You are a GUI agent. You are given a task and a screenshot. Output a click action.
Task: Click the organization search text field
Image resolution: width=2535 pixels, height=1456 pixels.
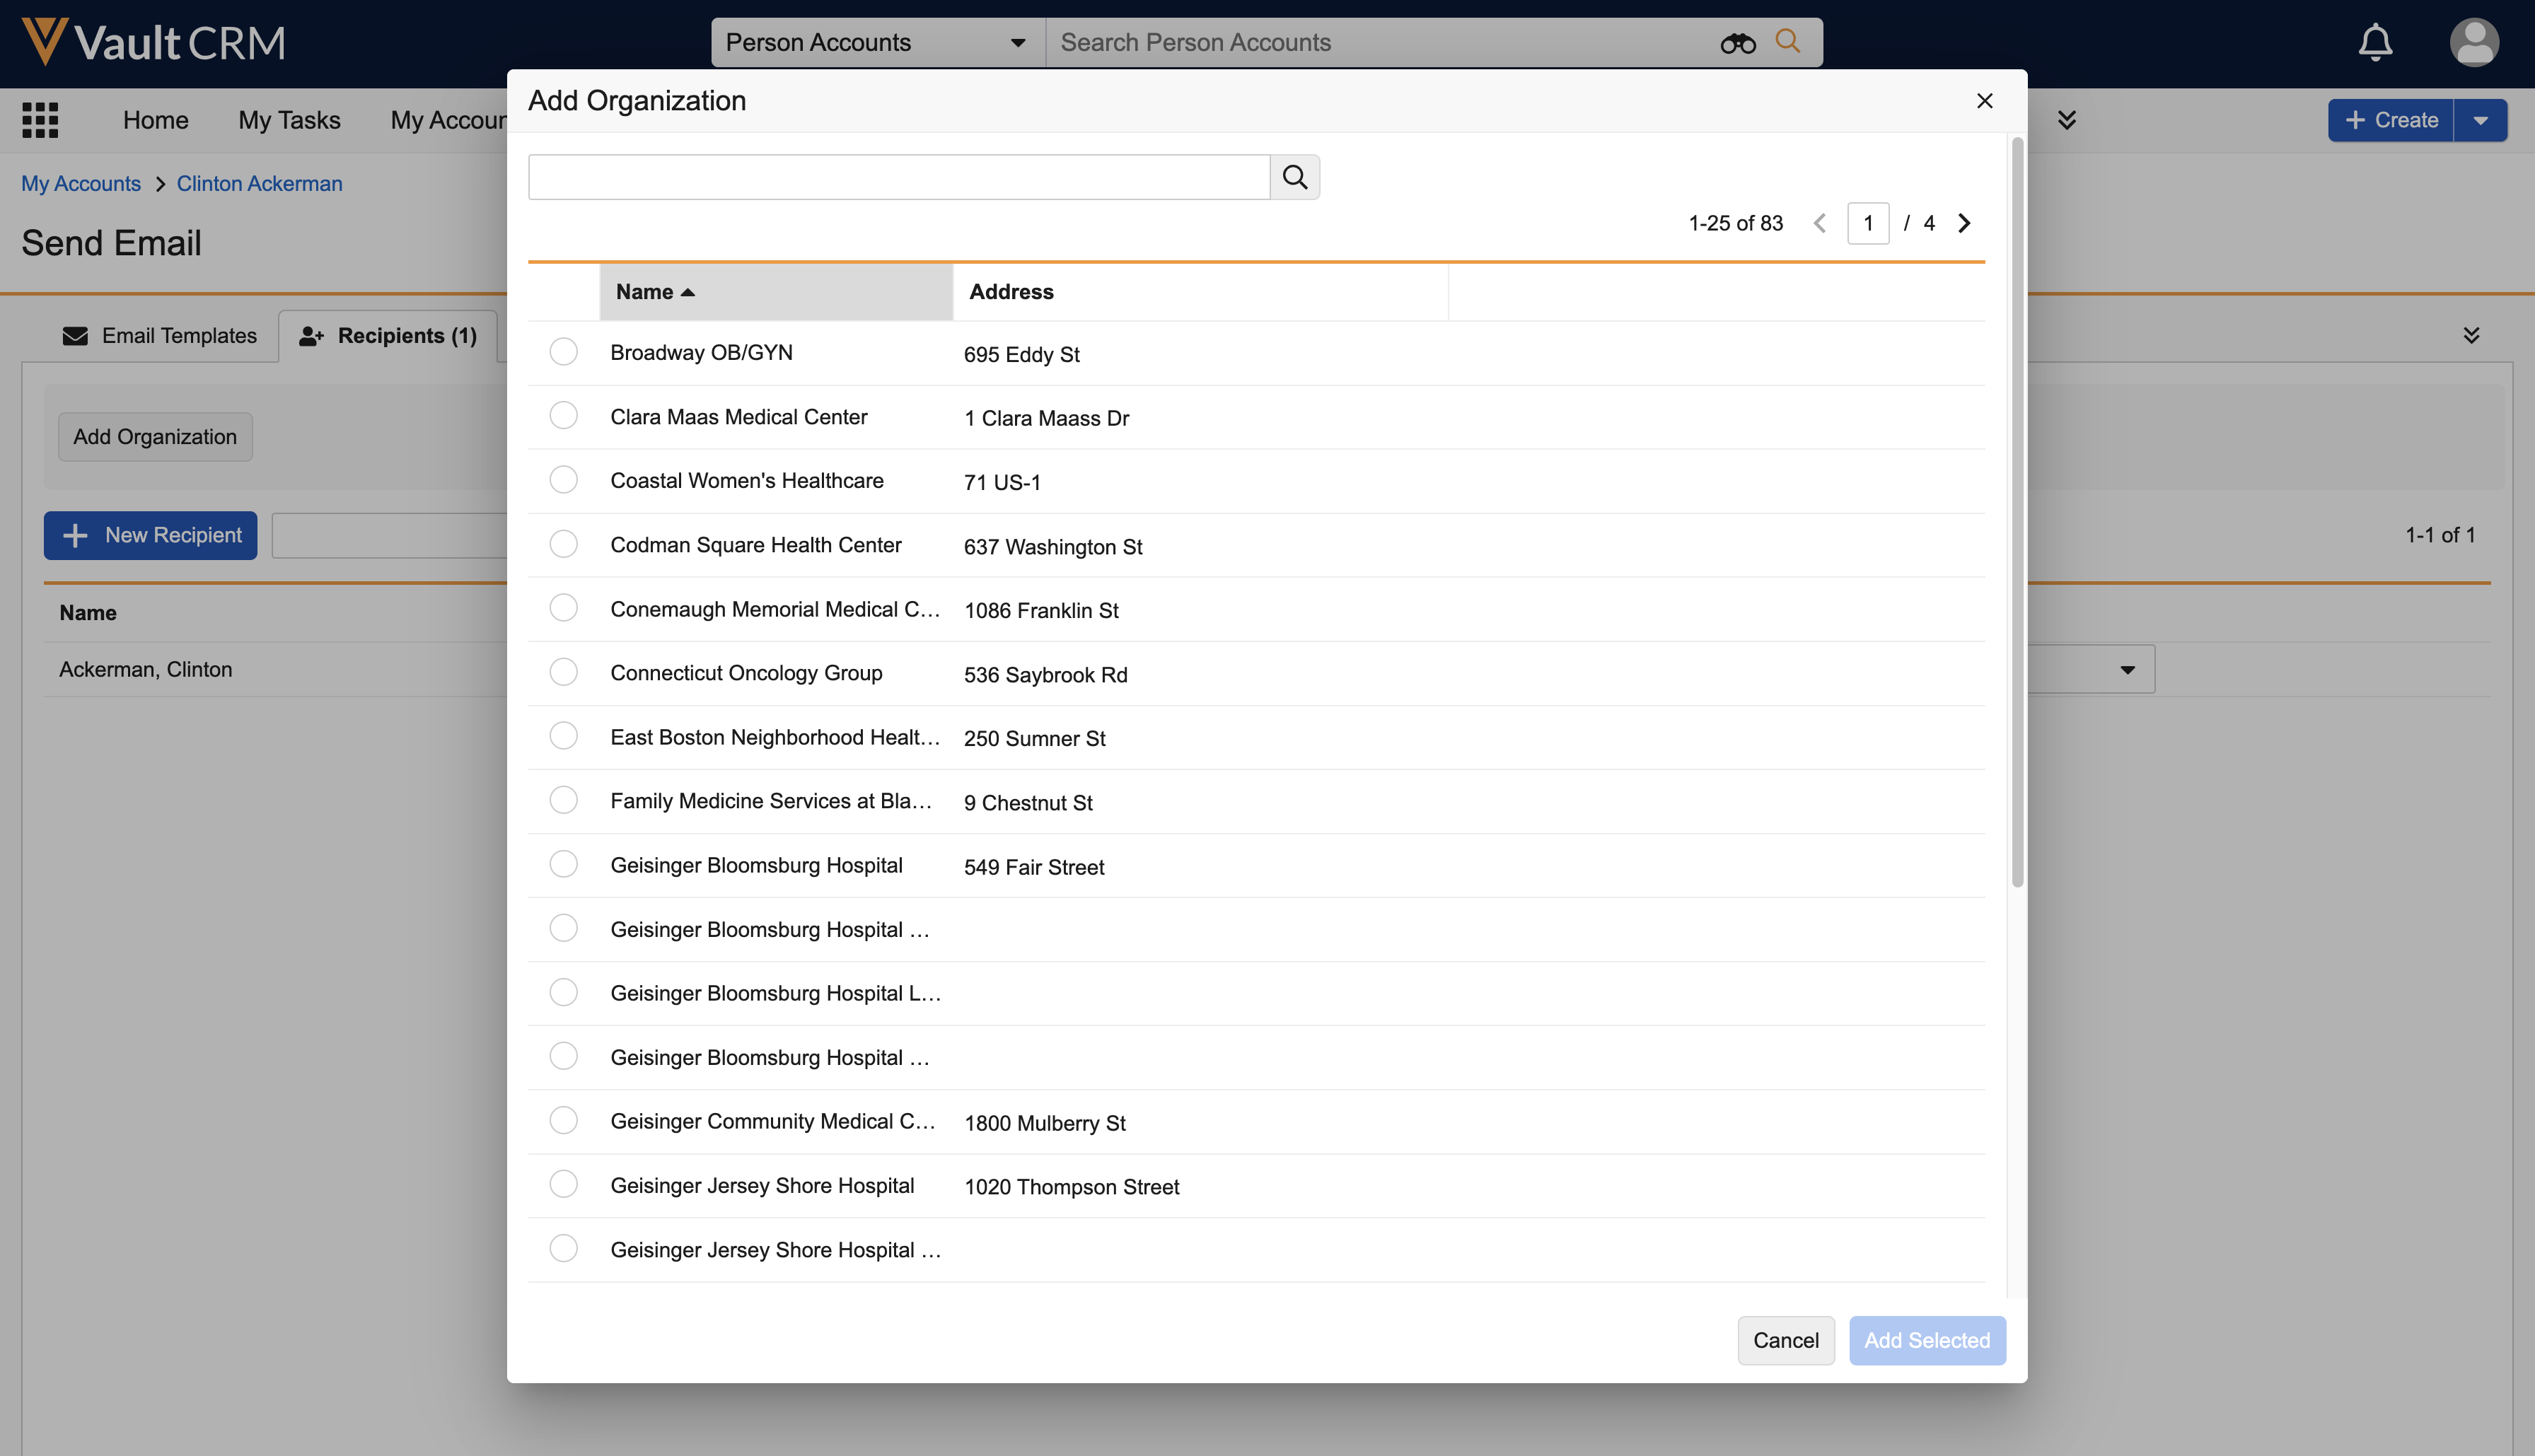[898, 177]
